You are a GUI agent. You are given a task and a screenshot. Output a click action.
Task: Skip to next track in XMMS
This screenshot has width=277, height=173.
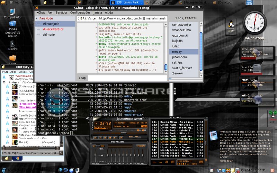click(x=115, y=138)
